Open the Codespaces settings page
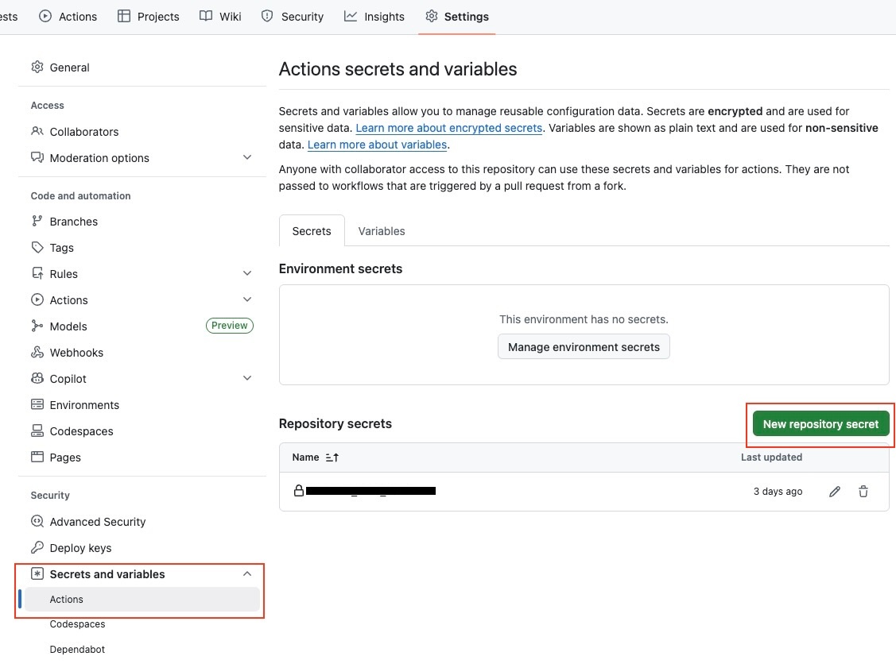The height and width of the screenshot is (664, 896). (81, 431)
